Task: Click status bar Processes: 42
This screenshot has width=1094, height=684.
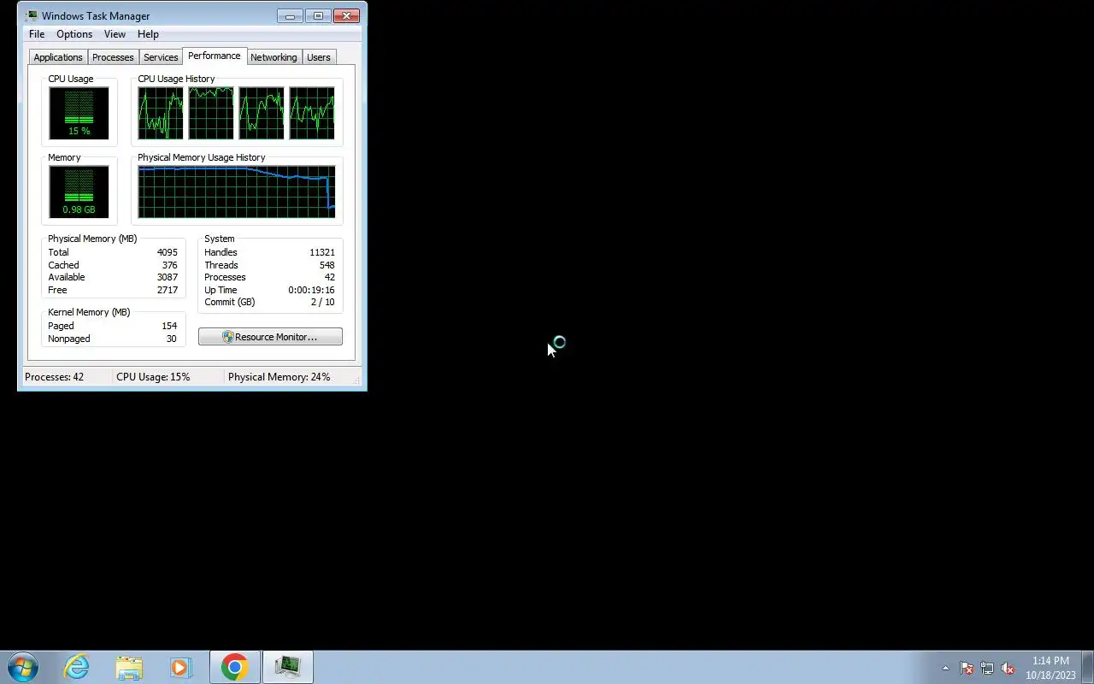Action: pos(55,377)
